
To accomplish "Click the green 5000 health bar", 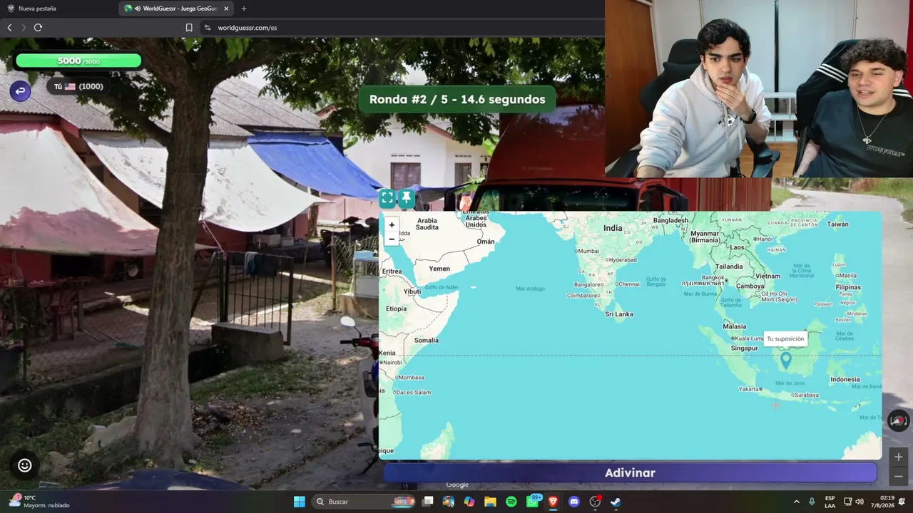I will point(78,61).
